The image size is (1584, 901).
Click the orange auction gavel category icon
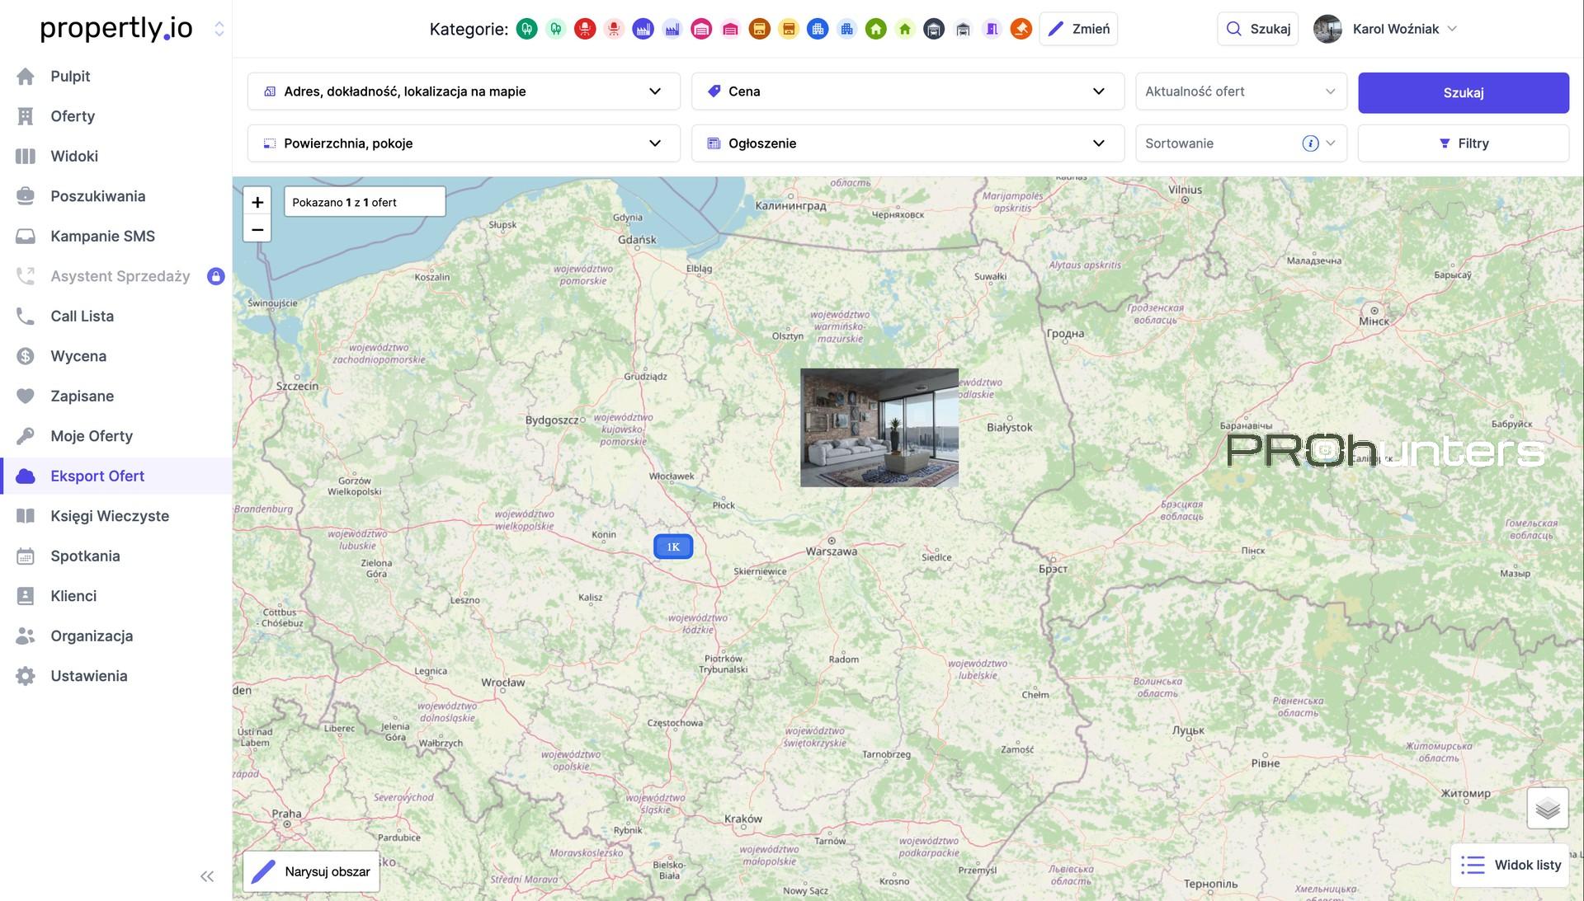click(x=1021, y=30)
